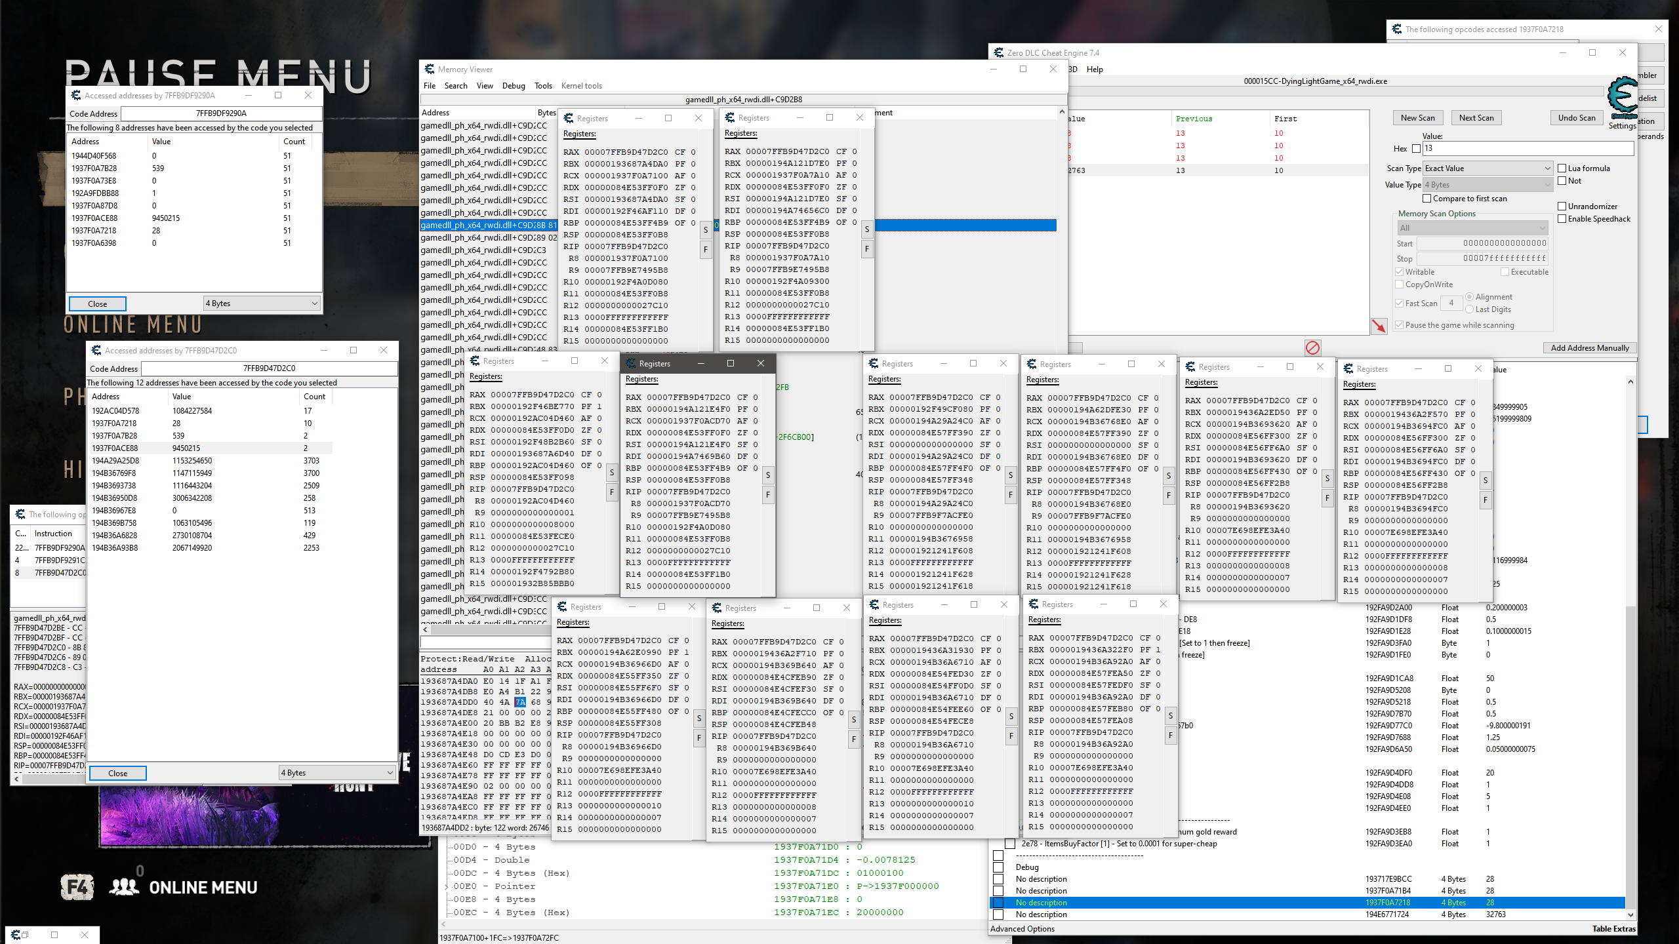Check Compare to first scan
The height and width of the screenshot is (944, 1679).
(1426, 199)
